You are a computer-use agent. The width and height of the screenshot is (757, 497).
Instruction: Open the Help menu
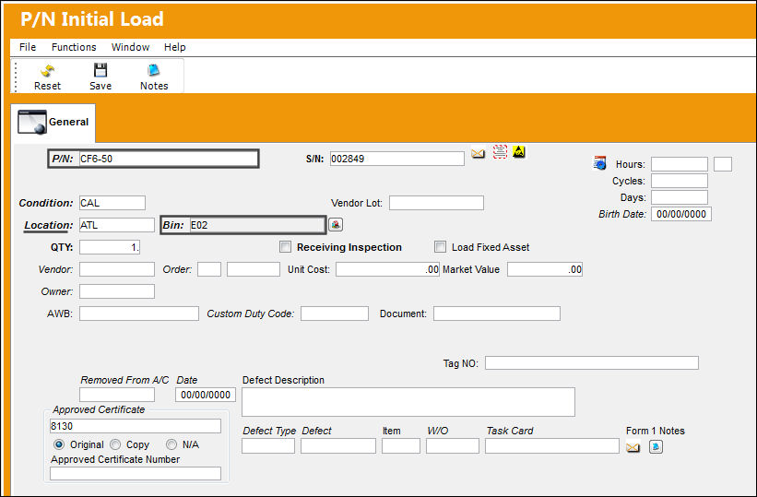pyautogui.click(x=175, y=47)
